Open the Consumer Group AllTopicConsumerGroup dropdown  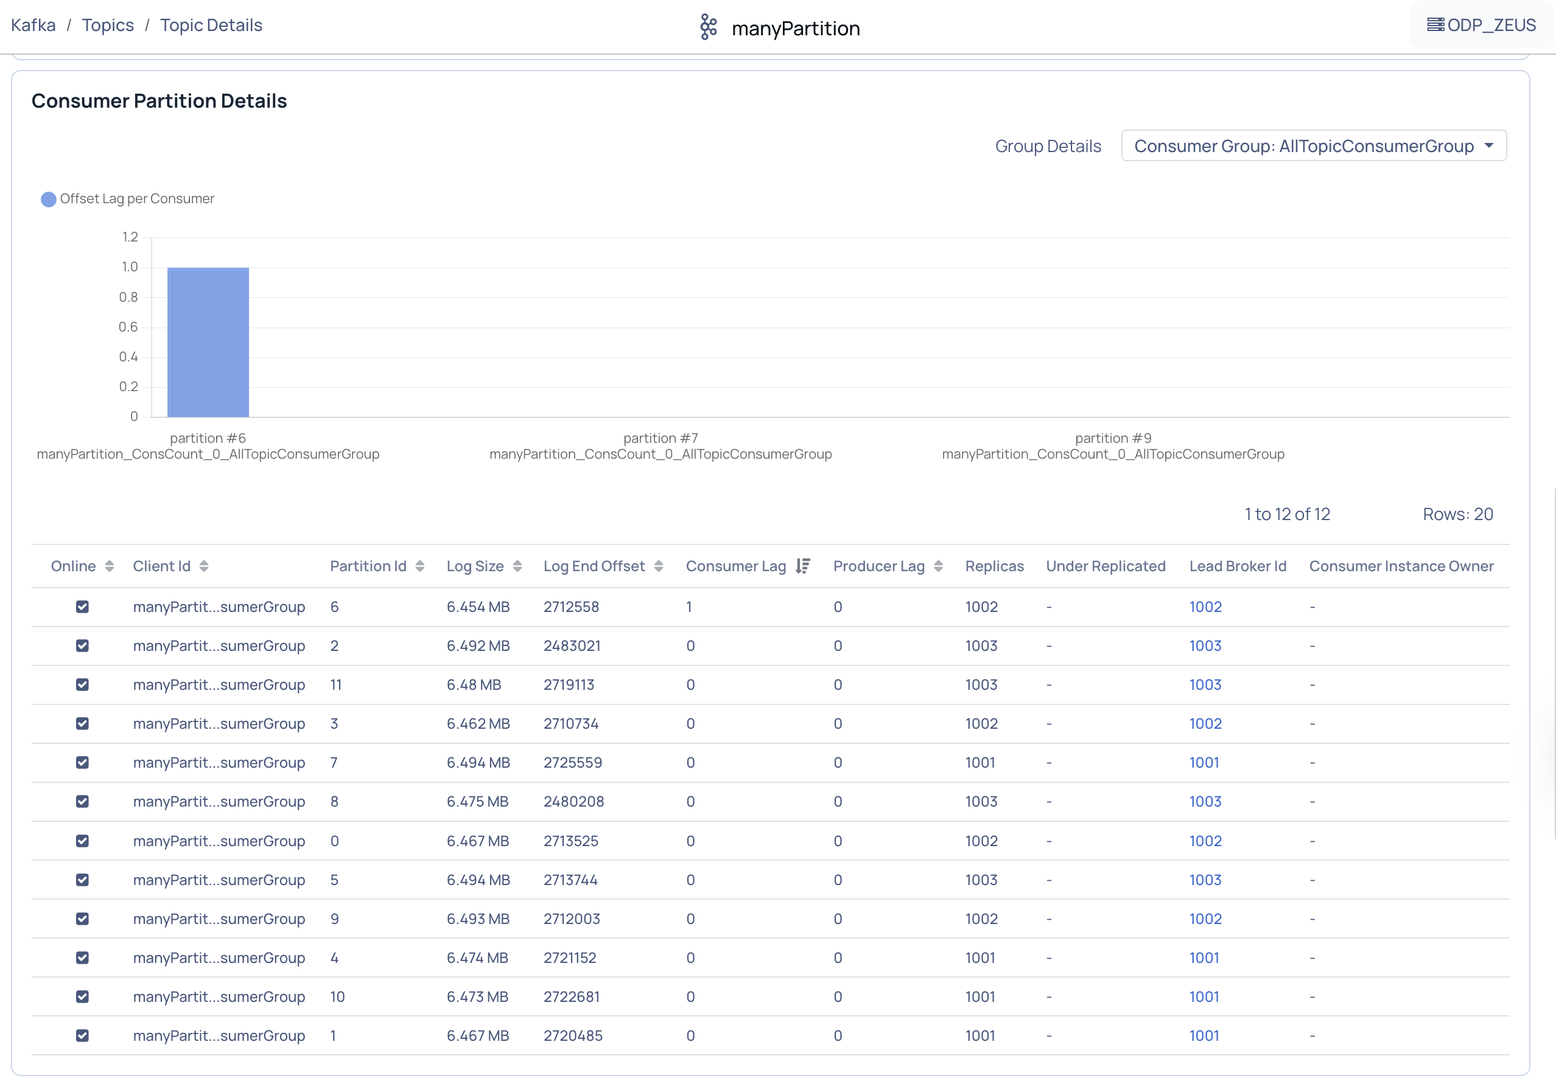1312,145
